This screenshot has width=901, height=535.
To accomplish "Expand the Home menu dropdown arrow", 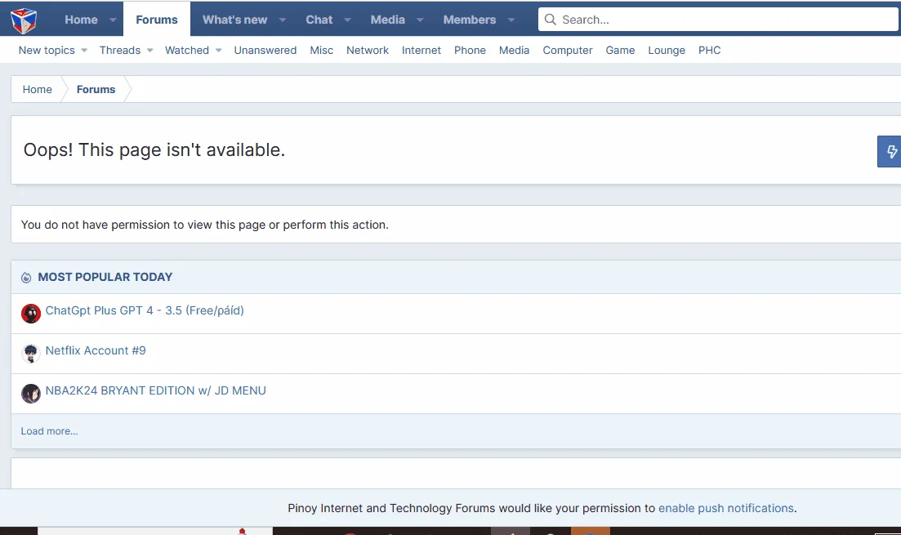I will tap(114, 20).
